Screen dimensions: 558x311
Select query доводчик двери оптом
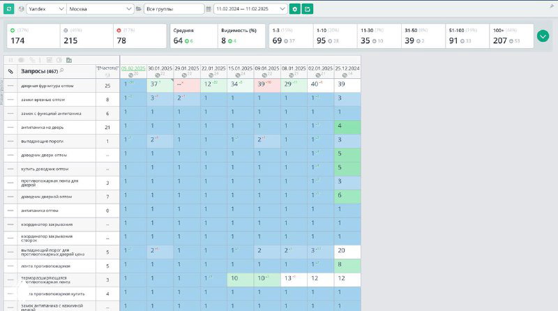(x=44, y=155)
